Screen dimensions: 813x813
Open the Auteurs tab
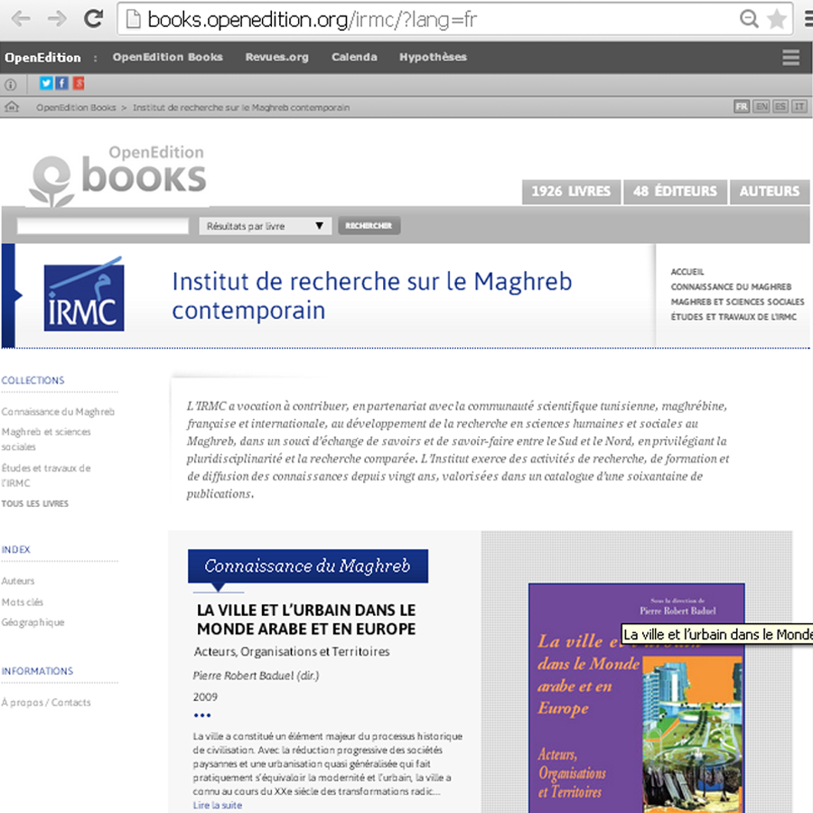click(x=770, y=192)
